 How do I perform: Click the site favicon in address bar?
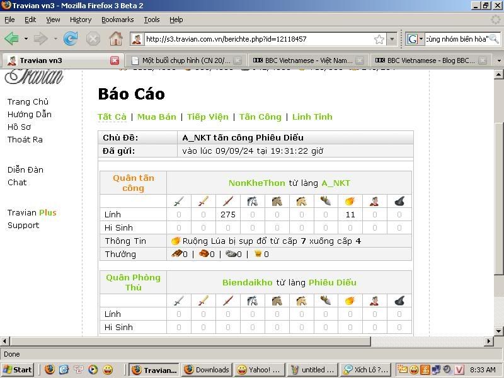pos(137,39)
